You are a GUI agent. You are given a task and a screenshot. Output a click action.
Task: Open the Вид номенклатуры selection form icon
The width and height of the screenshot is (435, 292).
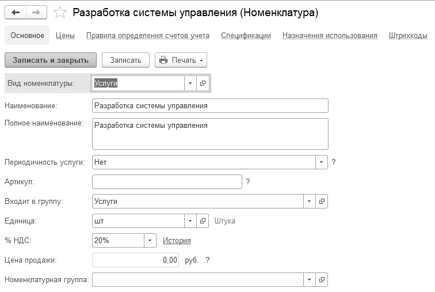(203, 84)
